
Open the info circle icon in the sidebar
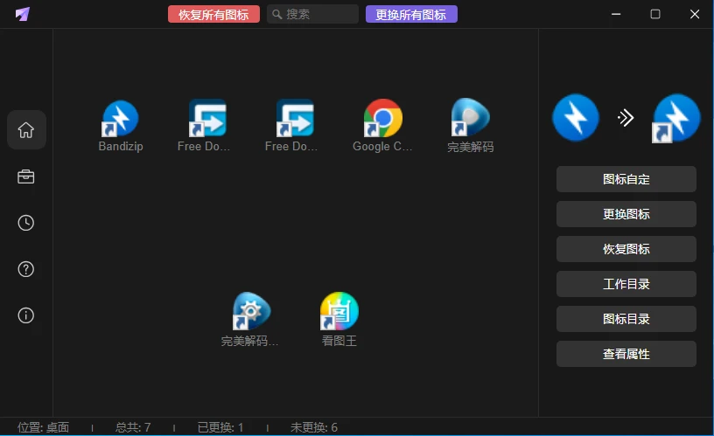tap(26, 315)
